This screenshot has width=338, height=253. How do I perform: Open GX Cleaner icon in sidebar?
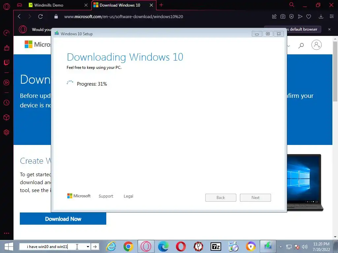point(7,47)
